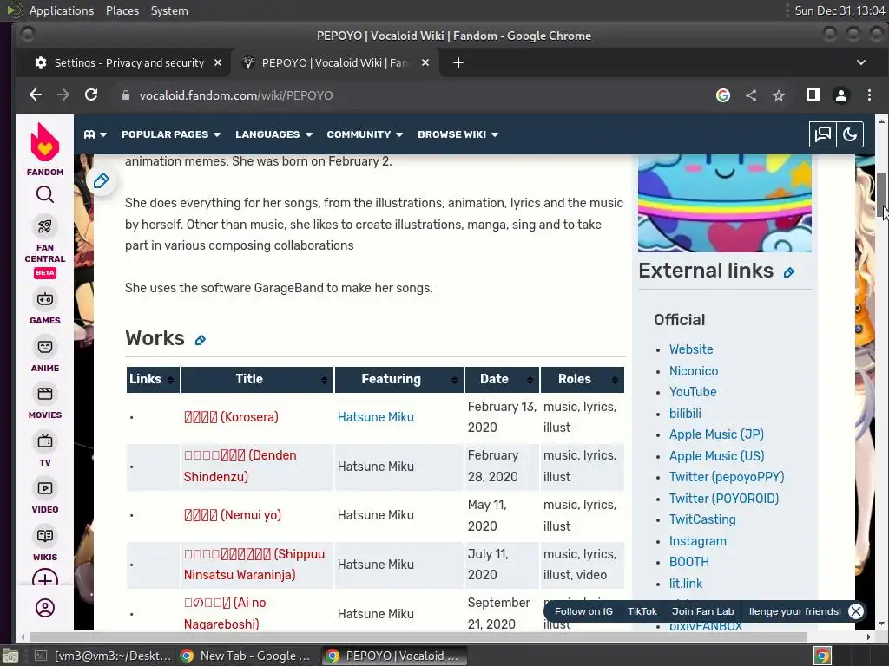Viewport: 889px width, 666px height.
Task: Bookmark this page with star icon
Action: coord(779,95)
